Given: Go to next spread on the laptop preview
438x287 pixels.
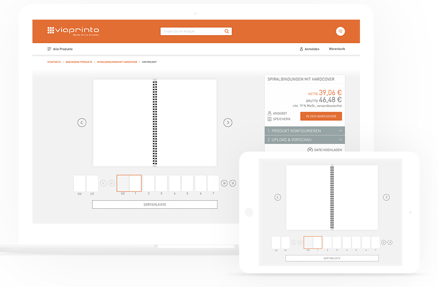Looking at the screenshot, I should click(x=228, y=123).
